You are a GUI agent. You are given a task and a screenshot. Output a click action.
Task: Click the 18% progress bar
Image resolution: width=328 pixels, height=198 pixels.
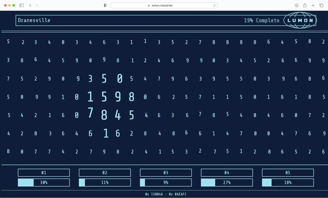coord(288,182)
